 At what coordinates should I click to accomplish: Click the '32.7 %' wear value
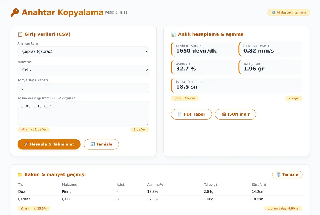186,69
